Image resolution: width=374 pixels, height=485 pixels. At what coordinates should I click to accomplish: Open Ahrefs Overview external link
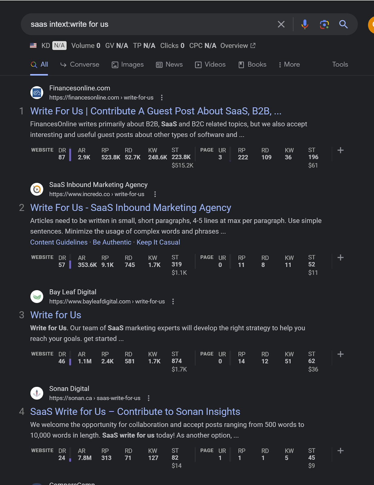tap(238, 46)
